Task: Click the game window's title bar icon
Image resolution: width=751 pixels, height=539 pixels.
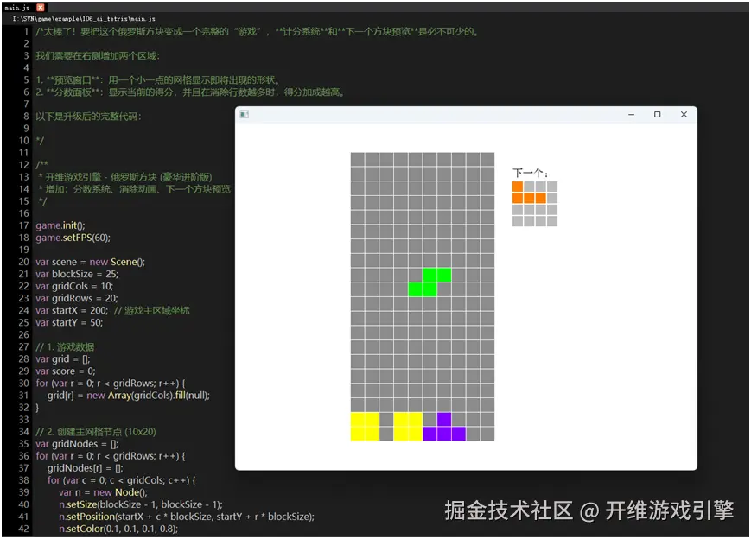Action: click(243, 113)
